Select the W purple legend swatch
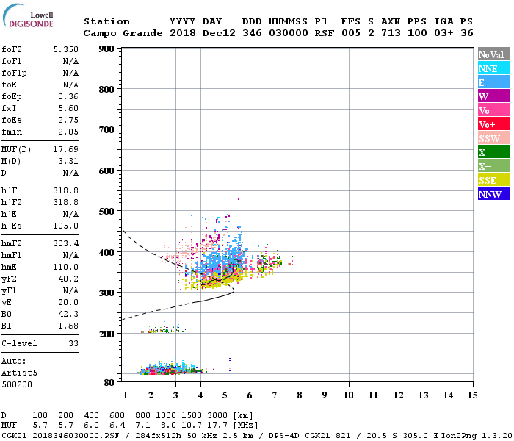Screen dimensions: 514x441 493,96
